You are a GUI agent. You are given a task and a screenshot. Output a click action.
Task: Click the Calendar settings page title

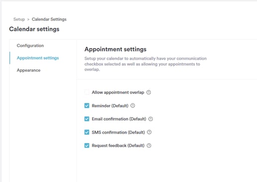coord(34,29)
